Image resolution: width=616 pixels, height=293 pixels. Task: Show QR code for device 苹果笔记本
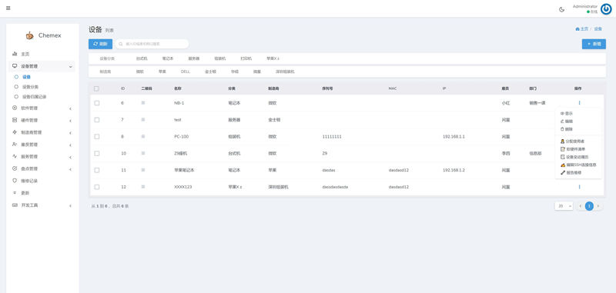(143, 170)
